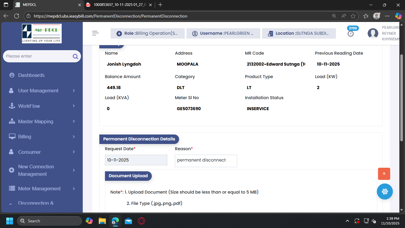This screenshot has width=405, height=228.
Task: Click the balance amount 449.18
Action: pos(114,88)
